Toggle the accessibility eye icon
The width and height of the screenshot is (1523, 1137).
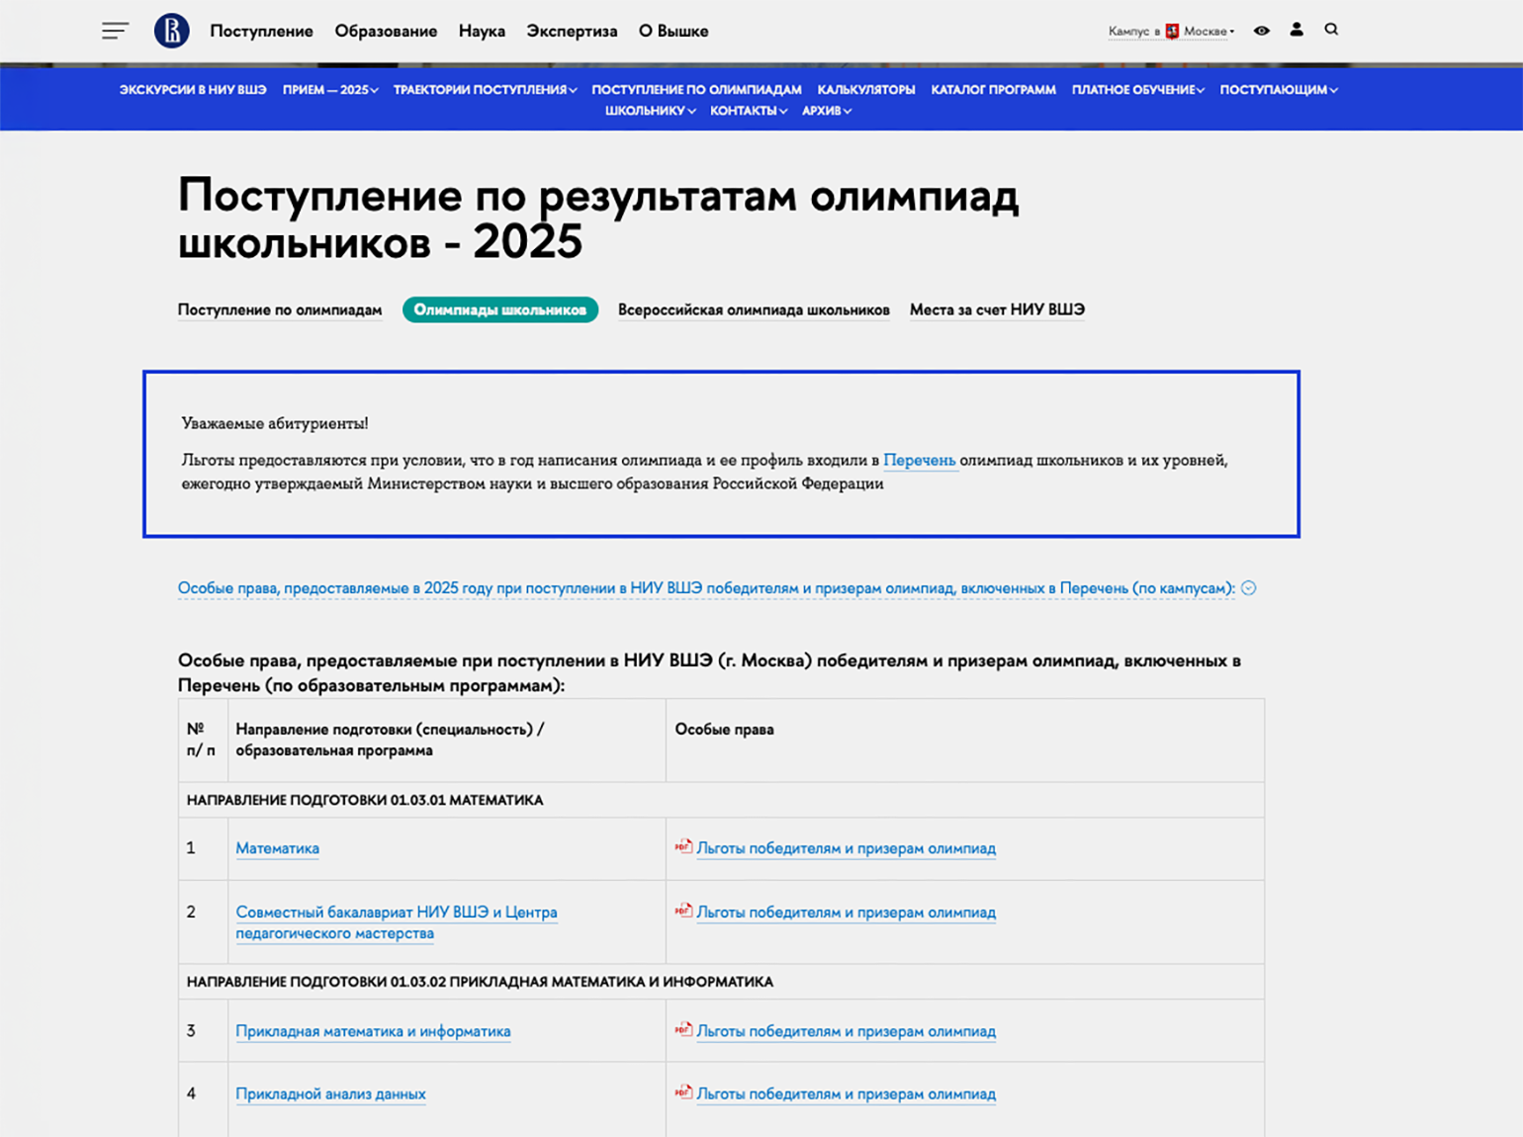tap(1261, 31)
